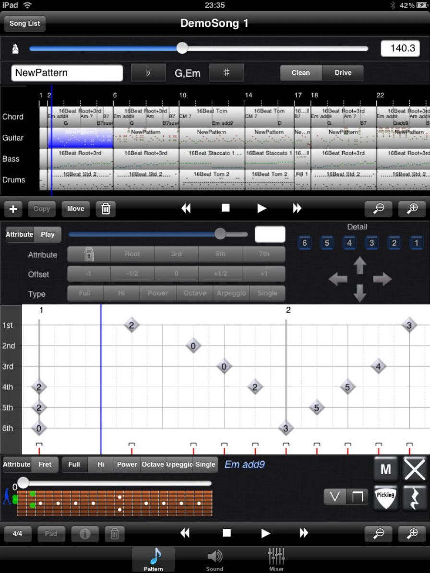Select the Picking guitar pick icon
The image size is (430, 573).
point(386,496)
